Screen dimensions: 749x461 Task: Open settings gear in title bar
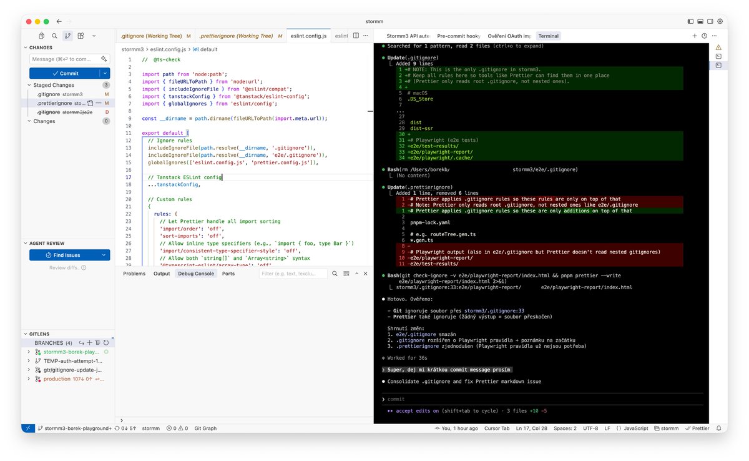click(720, 21)
